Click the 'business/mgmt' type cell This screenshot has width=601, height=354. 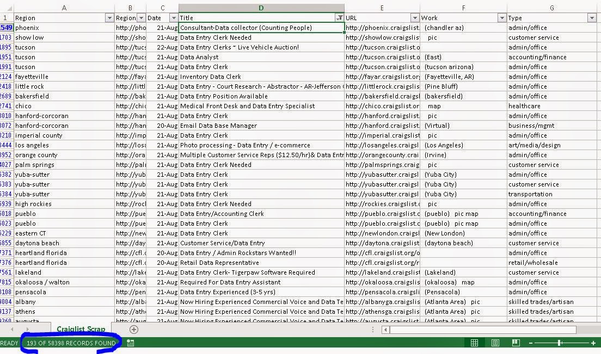click(552, 126)
